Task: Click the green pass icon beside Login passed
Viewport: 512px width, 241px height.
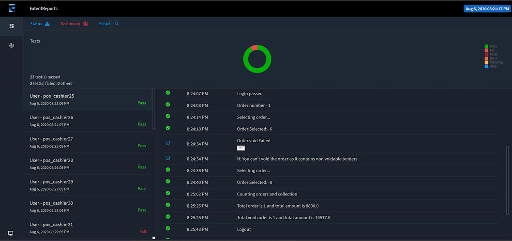Action: tap(168, 92)
